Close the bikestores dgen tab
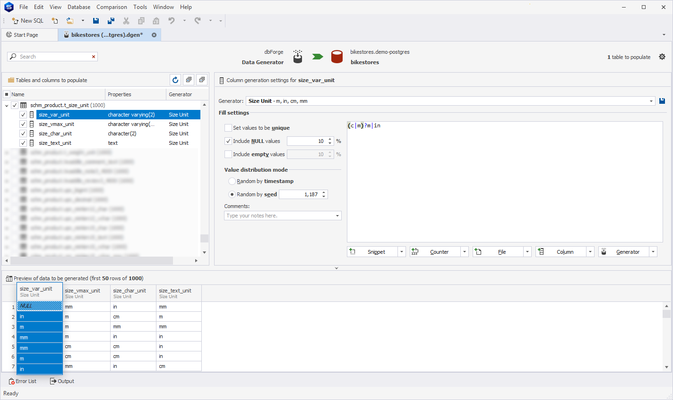 [x=154, y=35]
